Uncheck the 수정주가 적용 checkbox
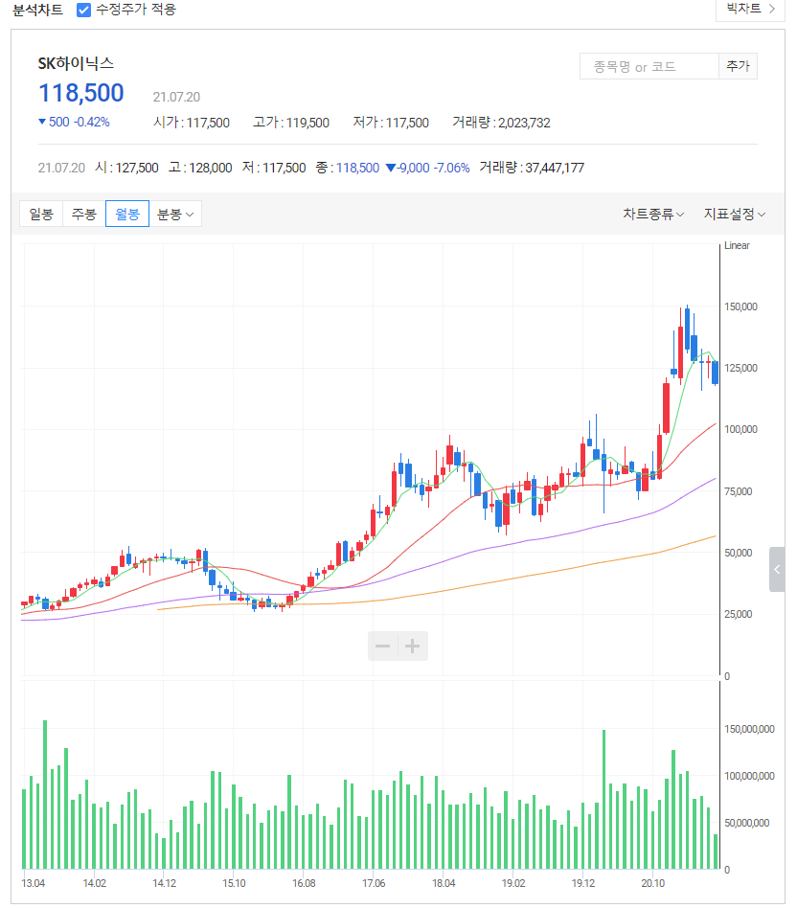This screenshot has width=797, height=908. [83, 10]
